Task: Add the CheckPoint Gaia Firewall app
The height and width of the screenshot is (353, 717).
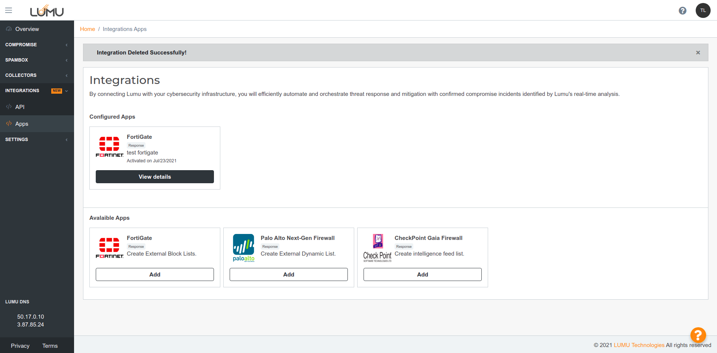Action: [422, 275]
